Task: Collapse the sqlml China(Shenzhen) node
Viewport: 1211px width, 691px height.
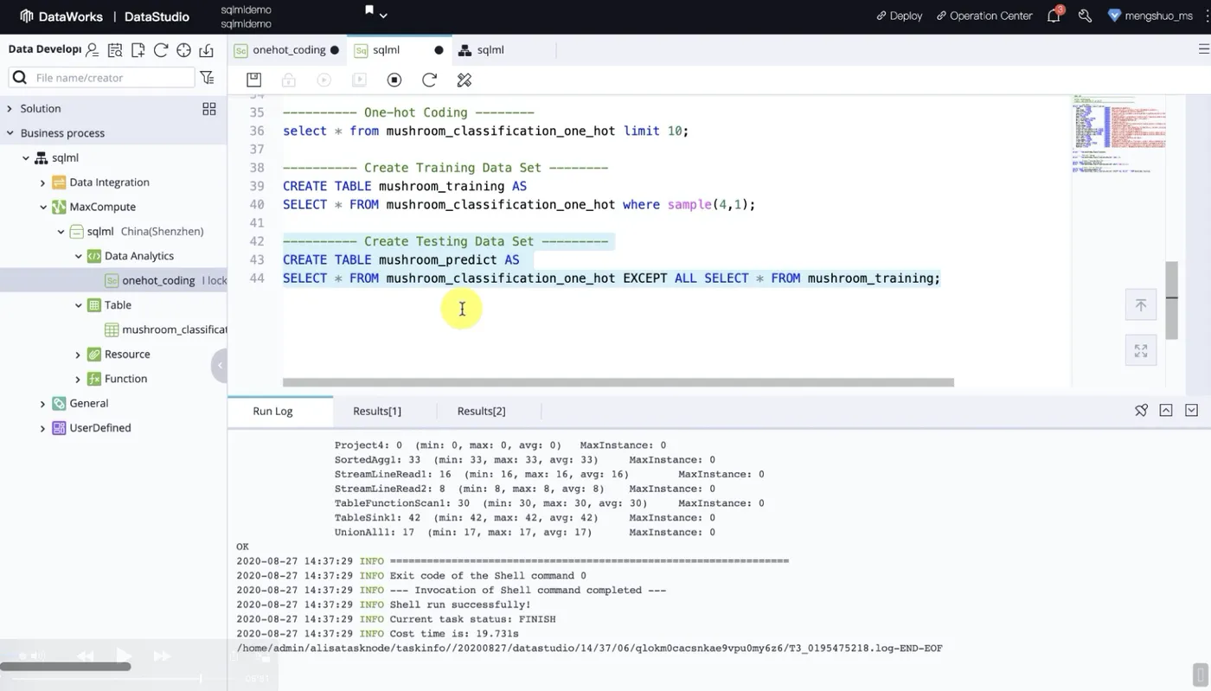Action: (x=61, y=232)
